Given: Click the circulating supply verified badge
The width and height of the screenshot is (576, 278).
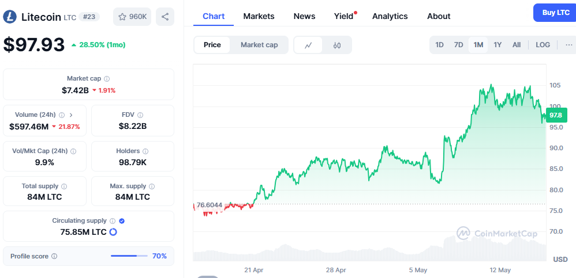Looking at the screenshot, I should point(122,220).
